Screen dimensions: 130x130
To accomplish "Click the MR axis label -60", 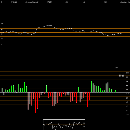I will [127, 106].
